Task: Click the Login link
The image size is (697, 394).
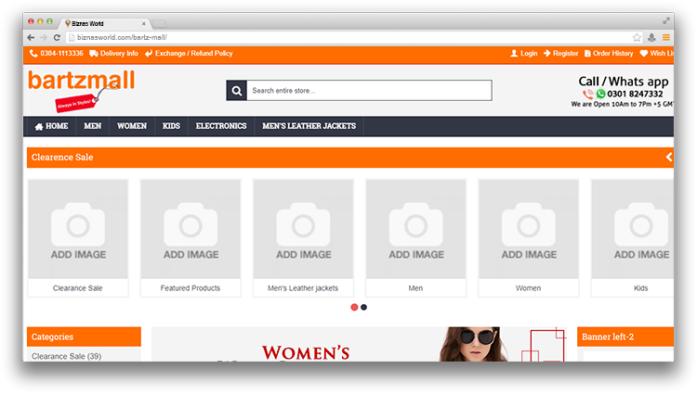Action: (x=524, y=54)
